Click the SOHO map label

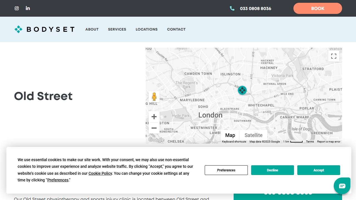pos(203,107)
